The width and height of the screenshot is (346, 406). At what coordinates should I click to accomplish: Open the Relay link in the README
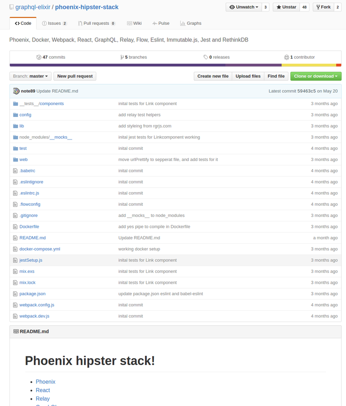(x=43, y=399)
